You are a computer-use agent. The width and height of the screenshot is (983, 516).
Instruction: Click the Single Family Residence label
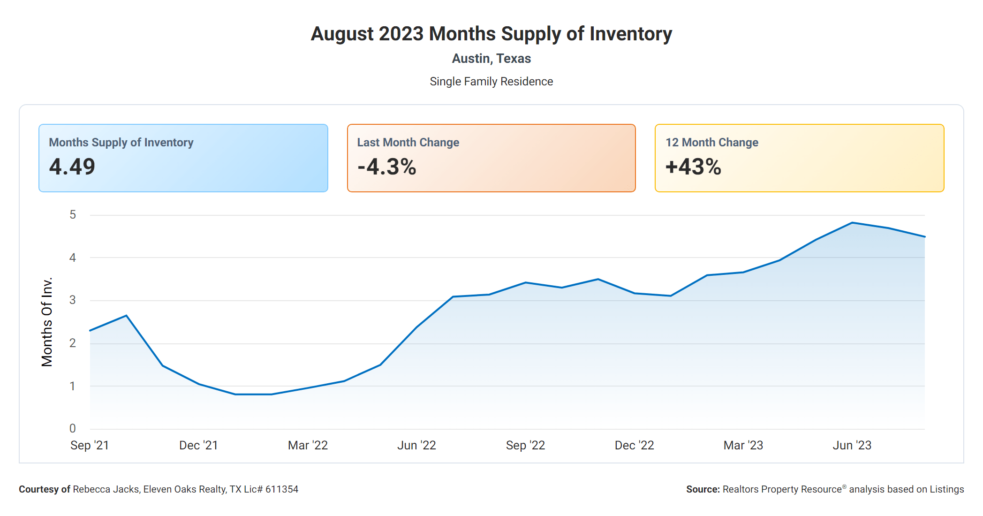[x=491, y=82]
